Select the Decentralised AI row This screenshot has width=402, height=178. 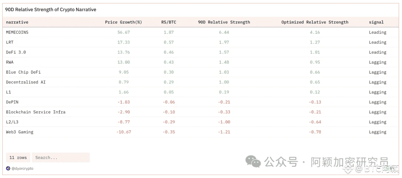pyautogui.click(x=201, y=82)
